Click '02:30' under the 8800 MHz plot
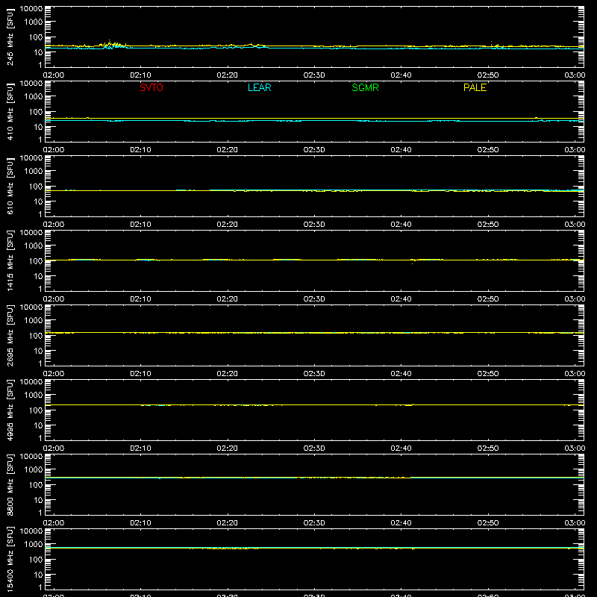 (314, 523)
